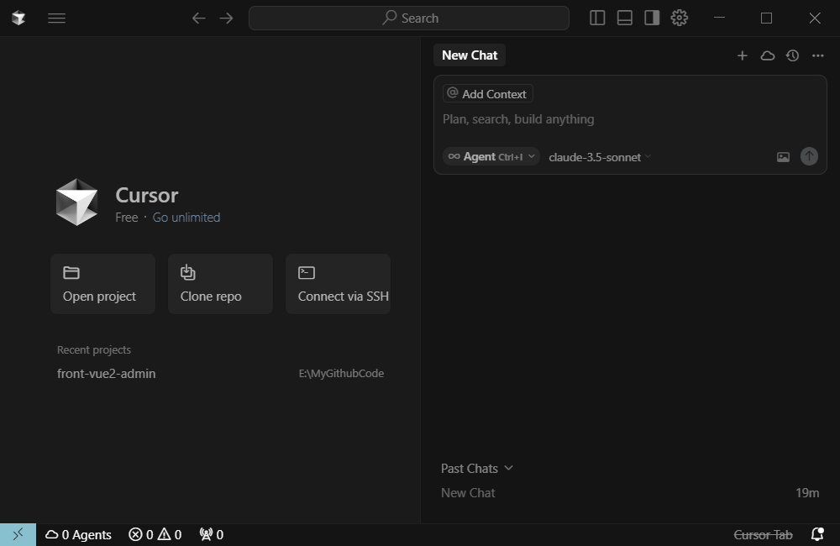Screen dimensions: 840x546
Task: Select the New Chat tab
Action: (470, 55)
